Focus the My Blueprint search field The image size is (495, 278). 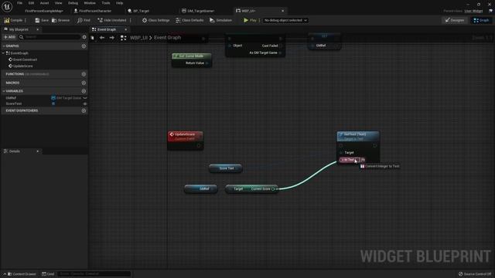click(50, 37)
